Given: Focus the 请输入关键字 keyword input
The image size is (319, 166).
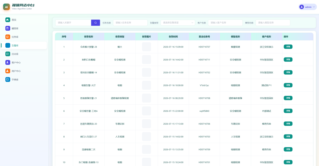Looking at the screenshot, I should (x=73, y=23).
